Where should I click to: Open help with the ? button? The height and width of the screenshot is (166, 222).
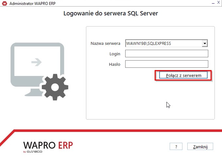coord(176,146)
